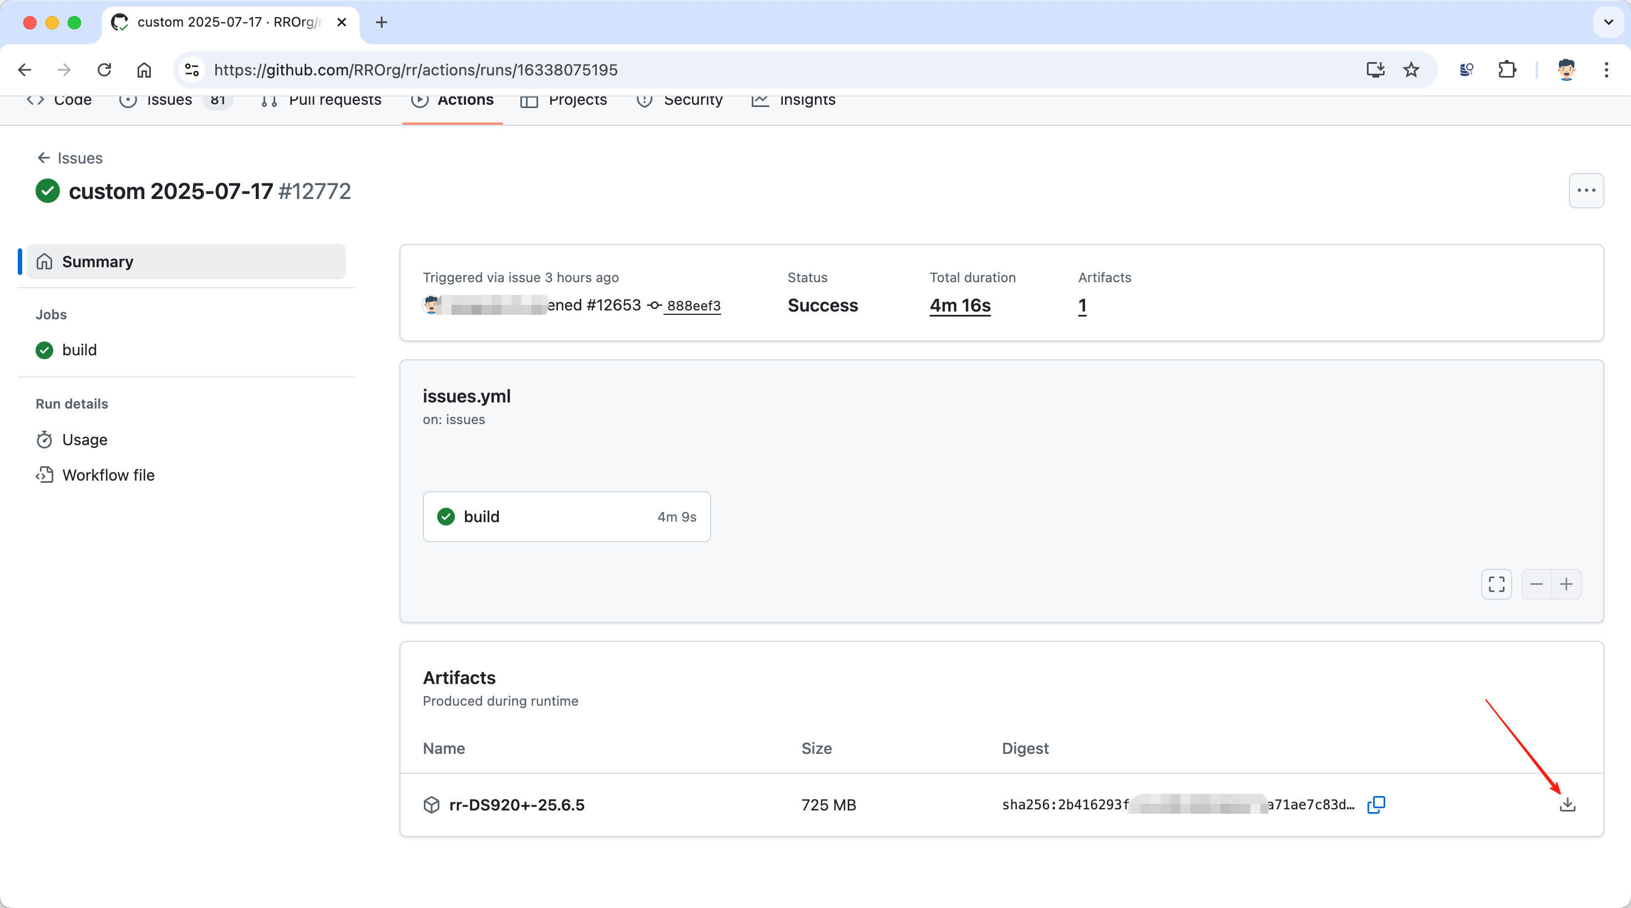
Task: Open the pinned extension icon beside extensions
Action: pos(1466,70)
